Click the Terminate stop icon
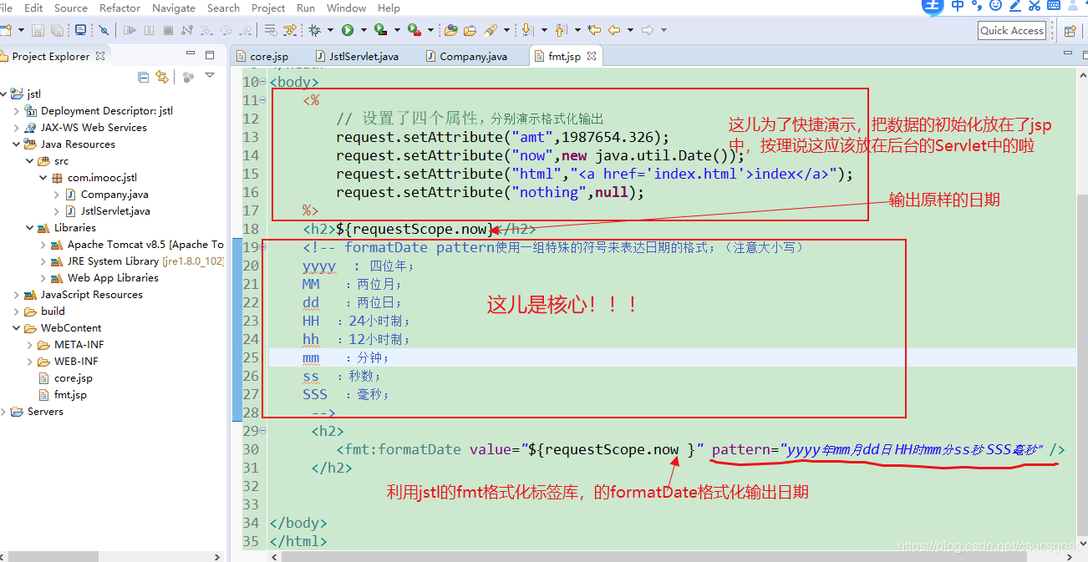Image resolution: width=1088 pixels, height=562 pixels. click(x=168, y=30)
